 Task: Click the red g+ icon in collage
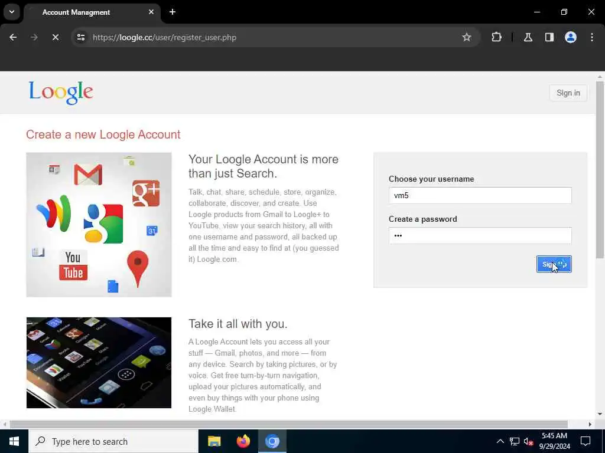[146, 193]
